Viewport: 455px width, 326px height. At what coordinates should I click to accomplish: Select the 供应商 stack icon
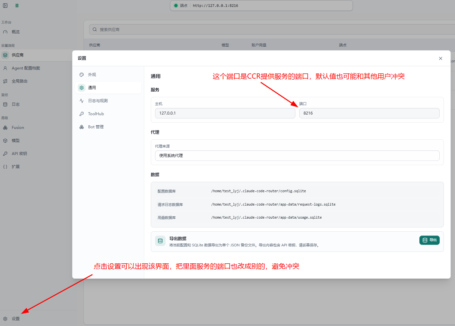pos(5,55)
